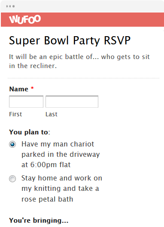
Task: Click the red Wufoo header bar background
Action: point(101,19)
